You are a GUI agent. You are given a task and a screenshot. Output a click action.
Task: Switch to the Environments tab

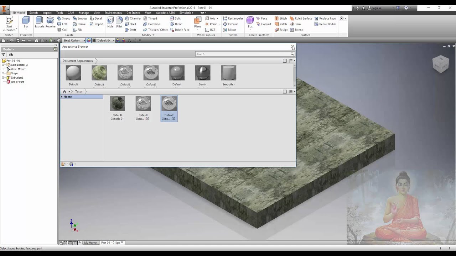tap(113, 13)
